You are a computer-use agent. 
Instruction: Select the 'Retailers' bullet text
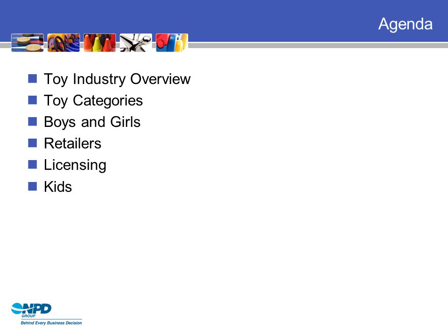click(73, 143)
